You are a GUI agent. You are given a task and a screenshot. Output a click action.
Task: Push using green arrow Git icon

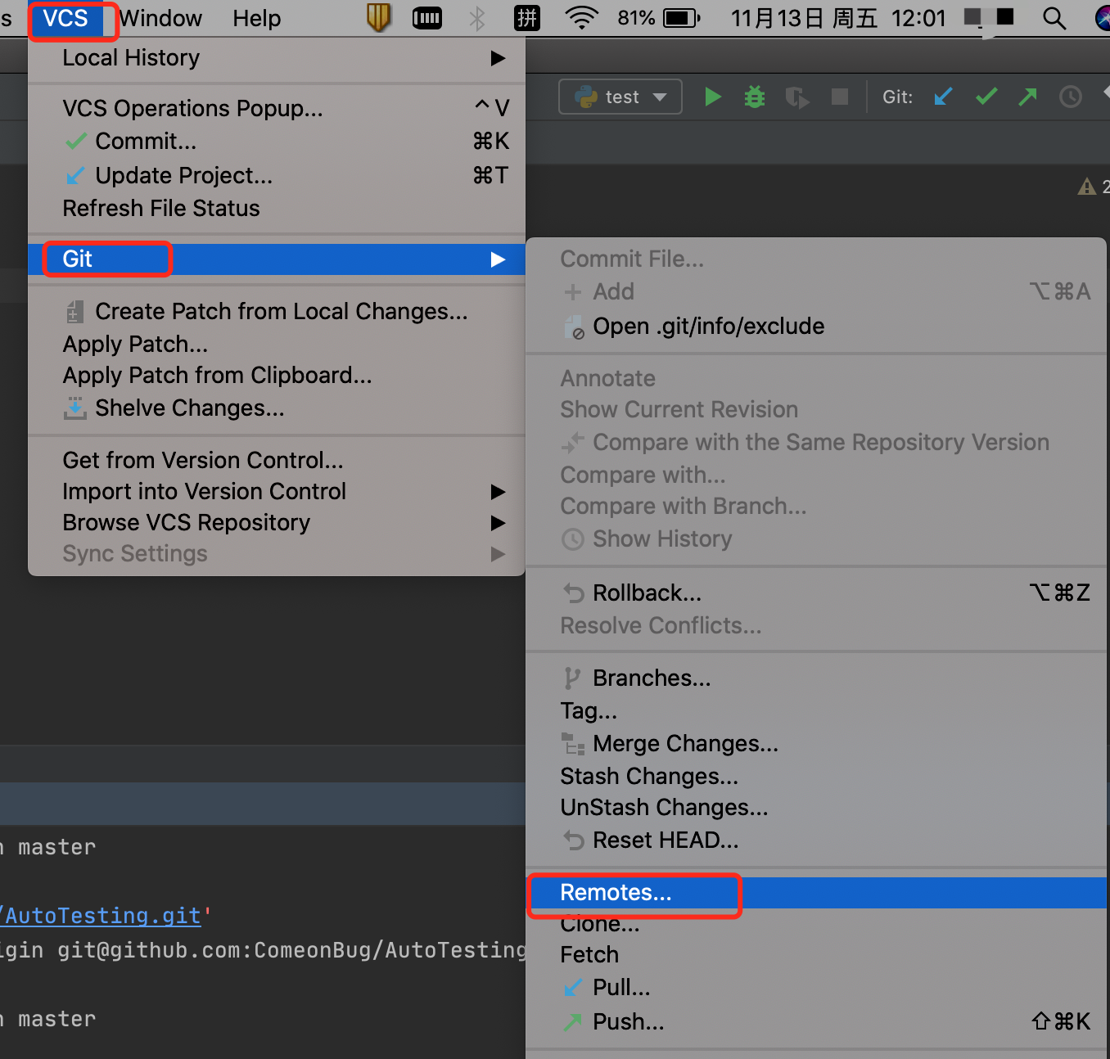(x=1028, y=97)
